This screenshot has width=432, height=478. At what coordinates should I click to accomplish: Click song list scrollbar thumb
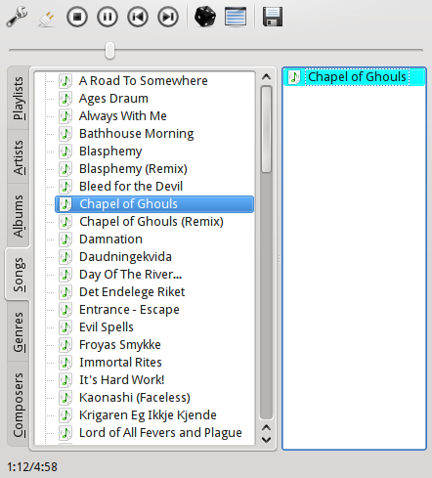(x=267, y=129)
